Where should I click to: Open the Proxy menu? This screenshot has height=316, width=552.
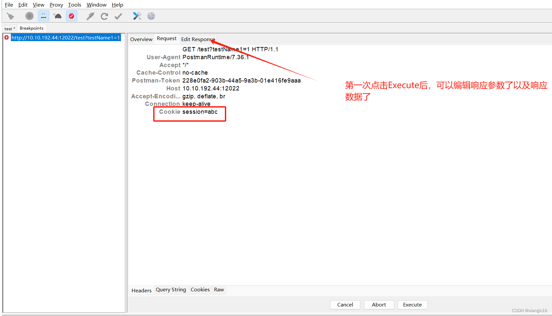tap(56, 5)
